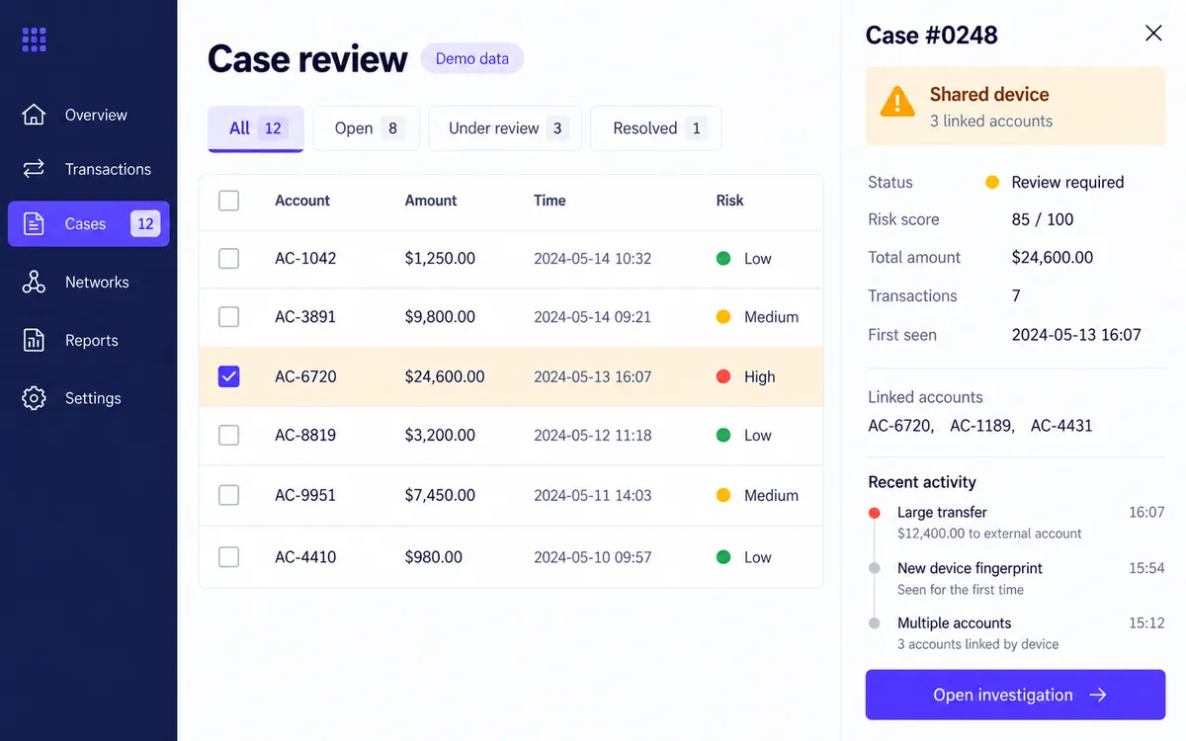Click the red Large transfer activity dot

pos(874,513)
